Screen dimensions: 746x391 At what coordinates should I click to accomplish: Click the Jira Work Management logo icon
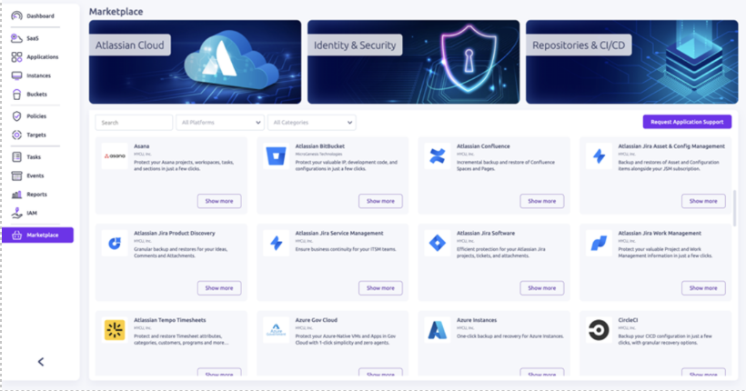point(599,243)
